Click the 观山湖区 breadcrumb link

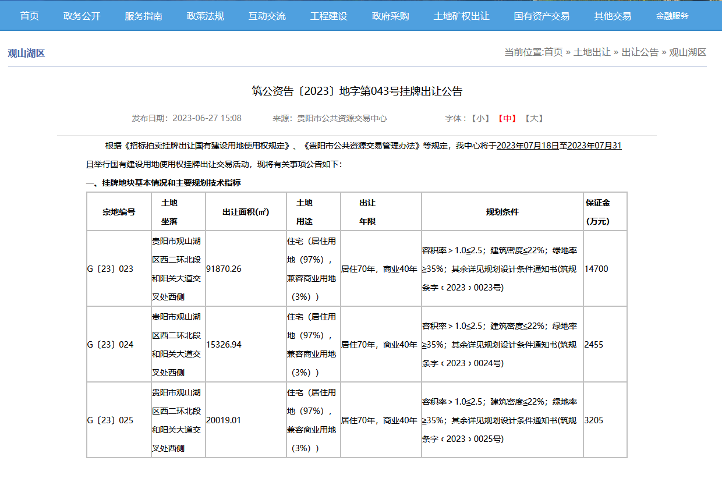(x=688, y=52)
